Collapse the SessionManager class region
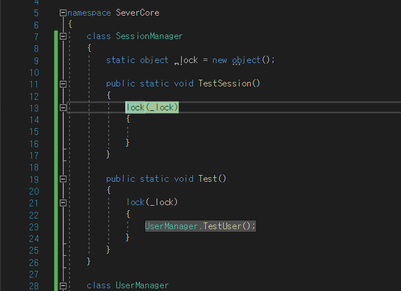The image size is (401, 291). point(63,36)
